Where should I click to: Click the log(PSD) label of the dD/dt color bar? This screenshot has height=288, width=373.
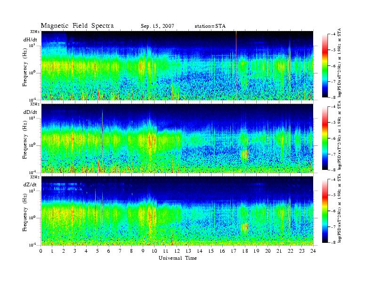[340, 135]
